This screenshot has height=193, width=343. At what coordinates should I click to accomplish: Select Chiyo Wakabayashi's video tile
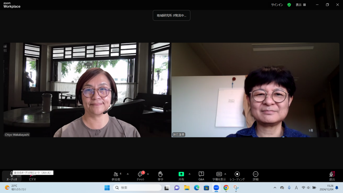[x=87, y=90]
